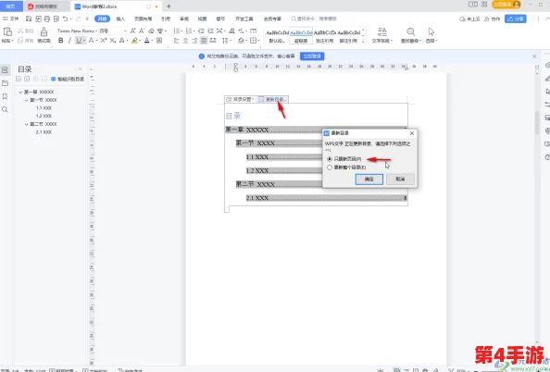This screenshot has height=372, width=550.
Task: Switch to the 插入 ribbon tab
Action: point(120,19)
